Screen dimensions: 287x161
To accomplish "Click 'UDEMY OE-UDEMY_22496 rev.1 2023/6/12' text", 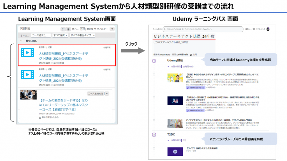I will click(x=57, y=114).
